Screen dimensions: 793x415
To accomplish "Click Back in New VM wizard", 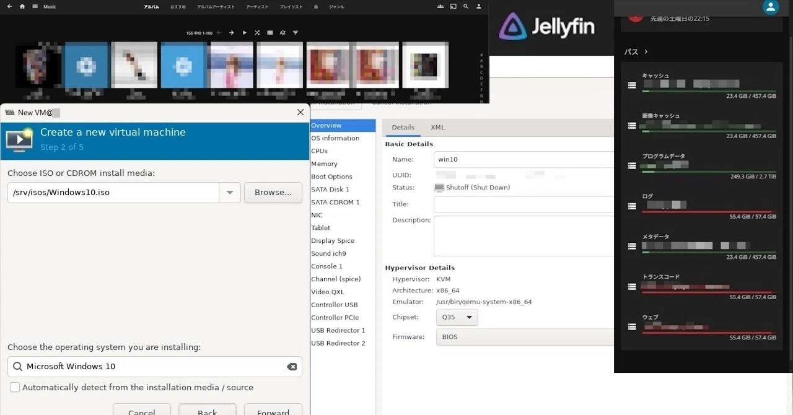I will coord(208,410).
